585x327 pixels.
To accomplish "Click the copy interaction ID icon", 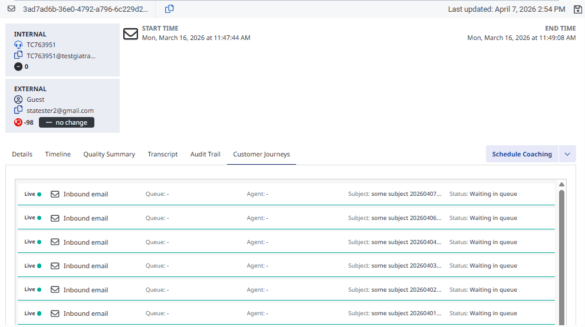I will (169, 9).
